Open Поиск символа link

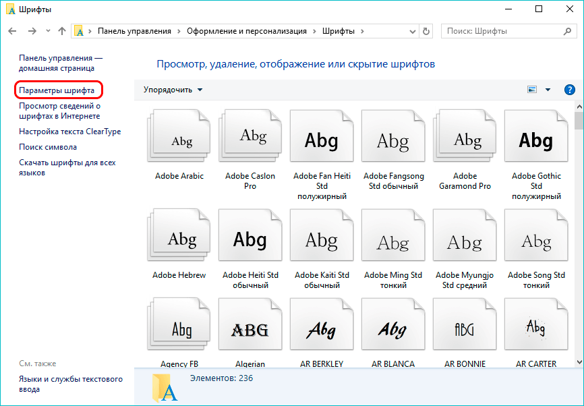(48, 147)
